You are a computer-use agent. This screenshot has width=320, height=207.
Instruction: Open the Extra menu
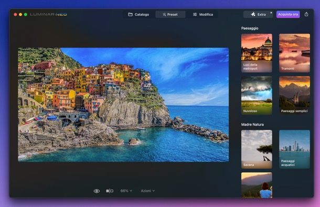coord(258,15)
